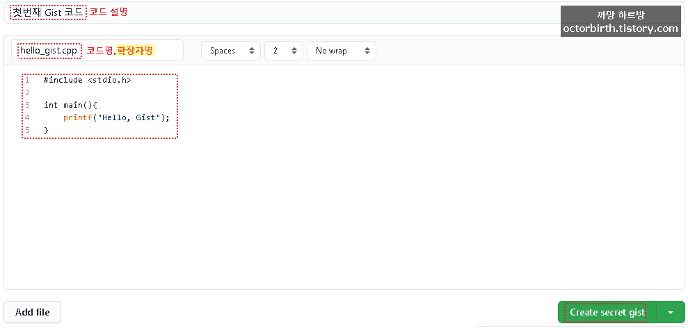Expand the gist visibility dropdown arrow

(x=671, y=312)
